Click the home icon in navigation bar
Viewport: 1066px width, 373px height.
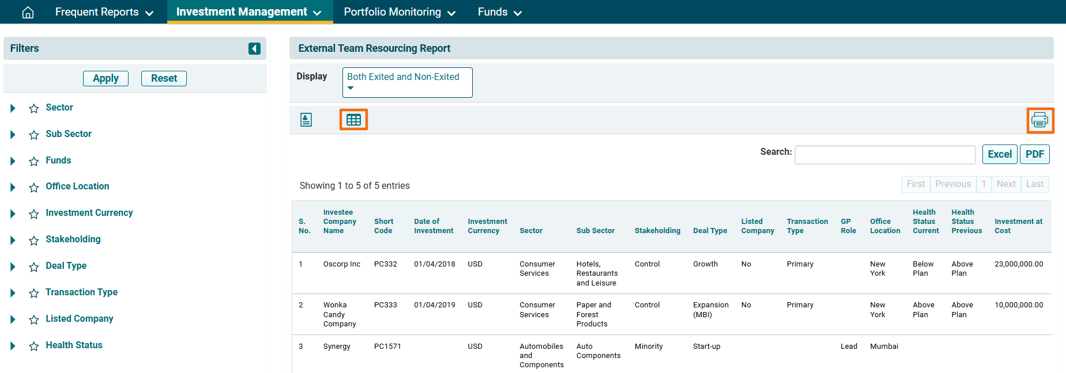coord(28,12)
